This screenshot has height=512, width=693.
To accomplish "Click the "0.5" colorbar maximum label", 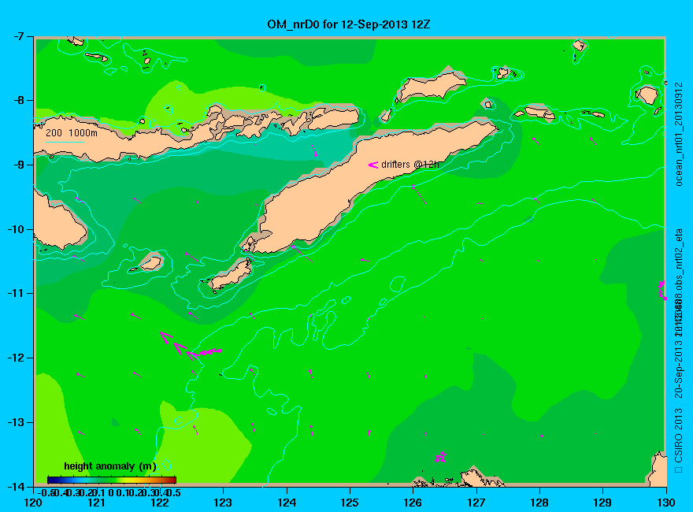I will click(175, 492).
